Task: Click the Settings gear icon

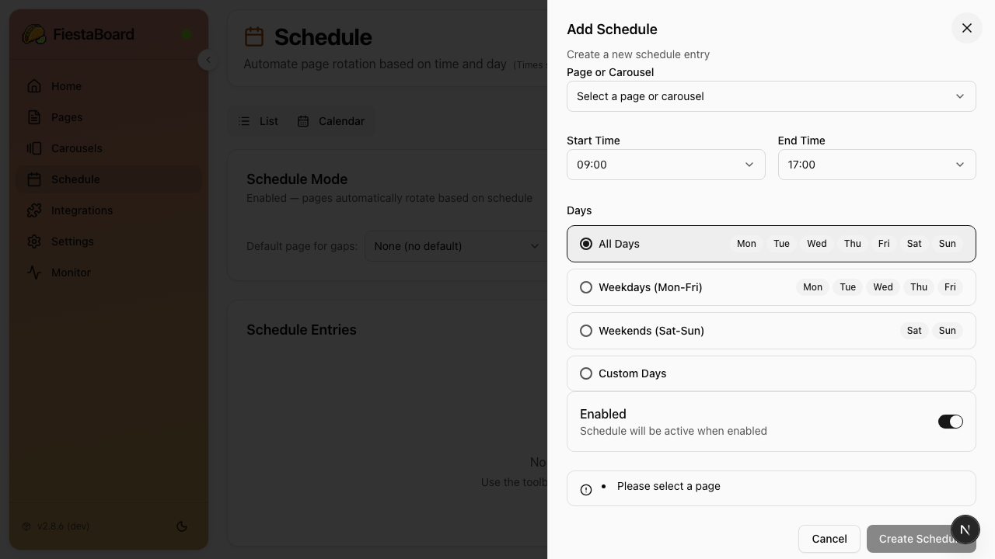Action: pos(34,241)
